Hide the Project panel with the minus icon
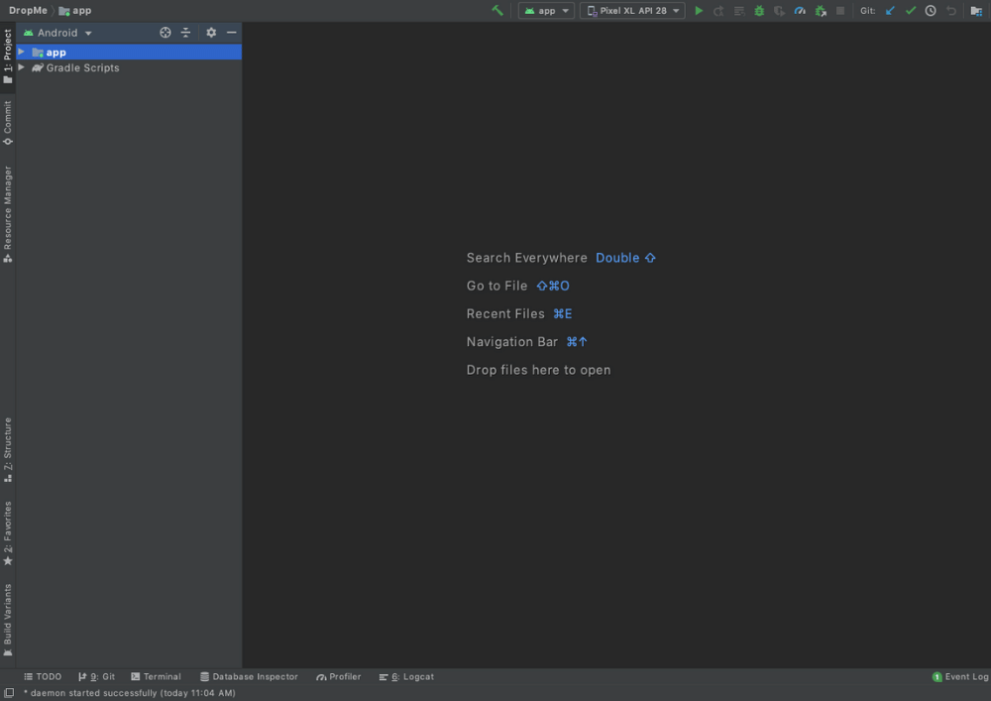This screenshot has width=991, height=701. pyautogui.click(x=231, y=33)
